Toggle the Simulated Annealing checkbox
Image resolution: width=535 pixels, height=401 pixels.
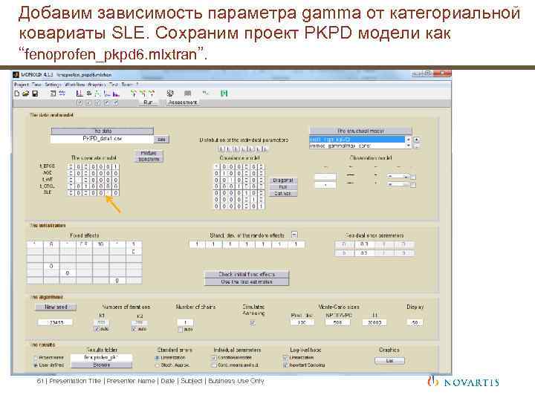pyautogui.click(x=253, y=322)
